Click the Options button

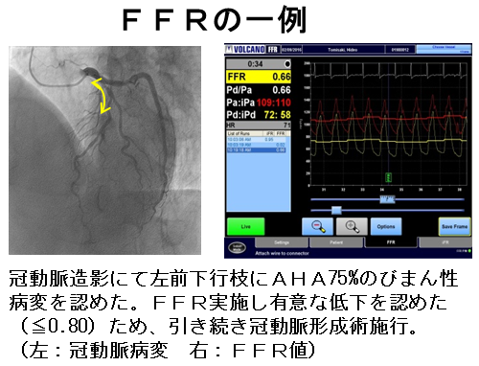[386, 226]
